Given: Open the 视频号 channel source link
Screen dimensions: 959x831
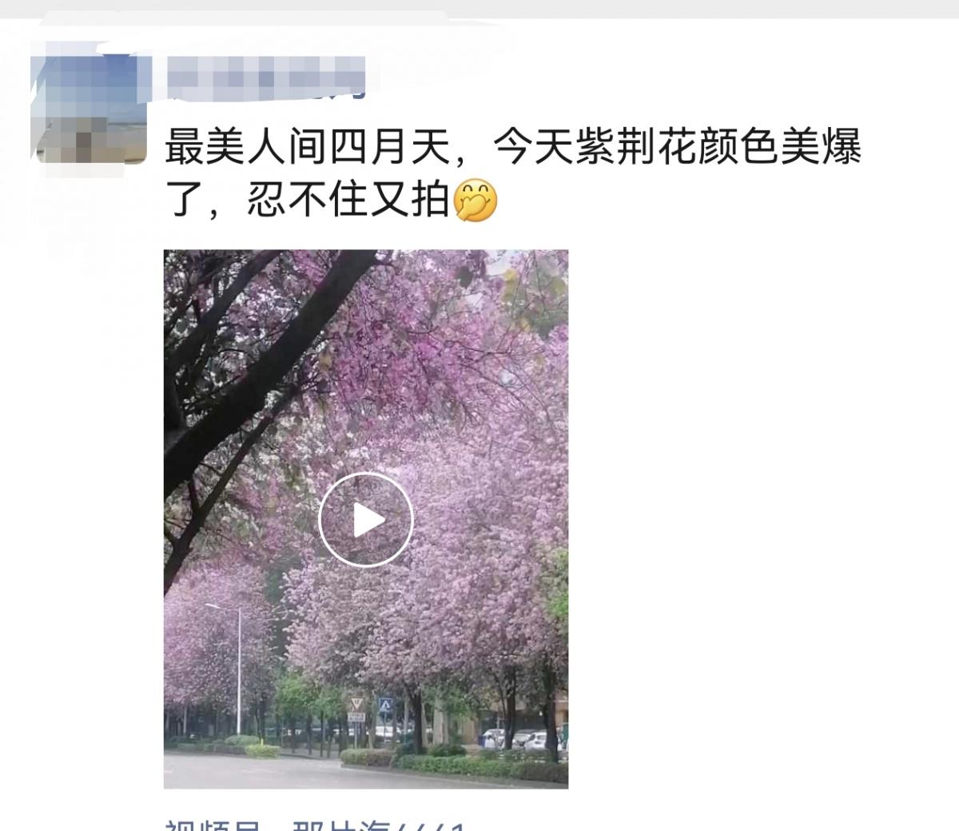Looking at the screenshot, I should pyautogui.click(x=211, y=825).
